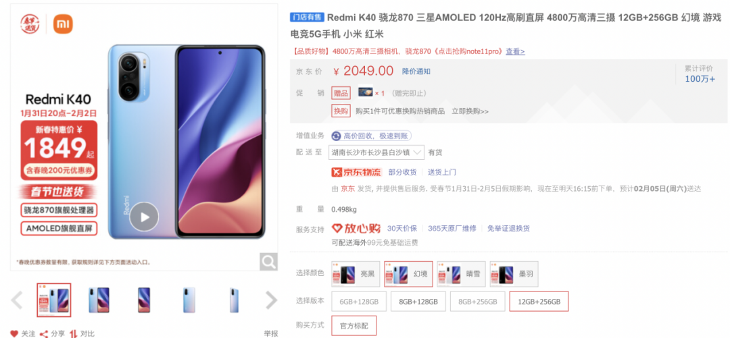Show previous thumbnails with left arrow
730x338 pixels.
click(x=17, y=300)
